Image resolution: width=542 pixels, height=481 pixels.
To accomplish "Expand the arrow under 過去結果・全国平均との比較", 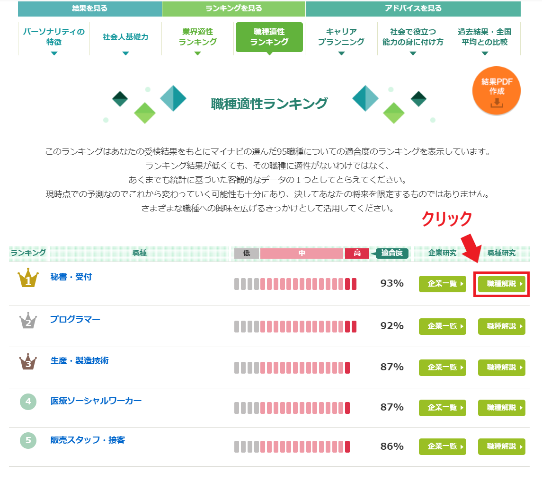I will (x=485, y=53).
